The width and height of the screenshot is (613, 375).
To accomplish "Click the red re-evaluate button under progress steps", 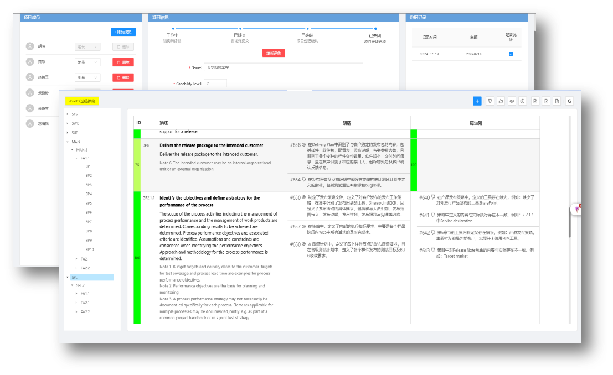I will 274,53.
